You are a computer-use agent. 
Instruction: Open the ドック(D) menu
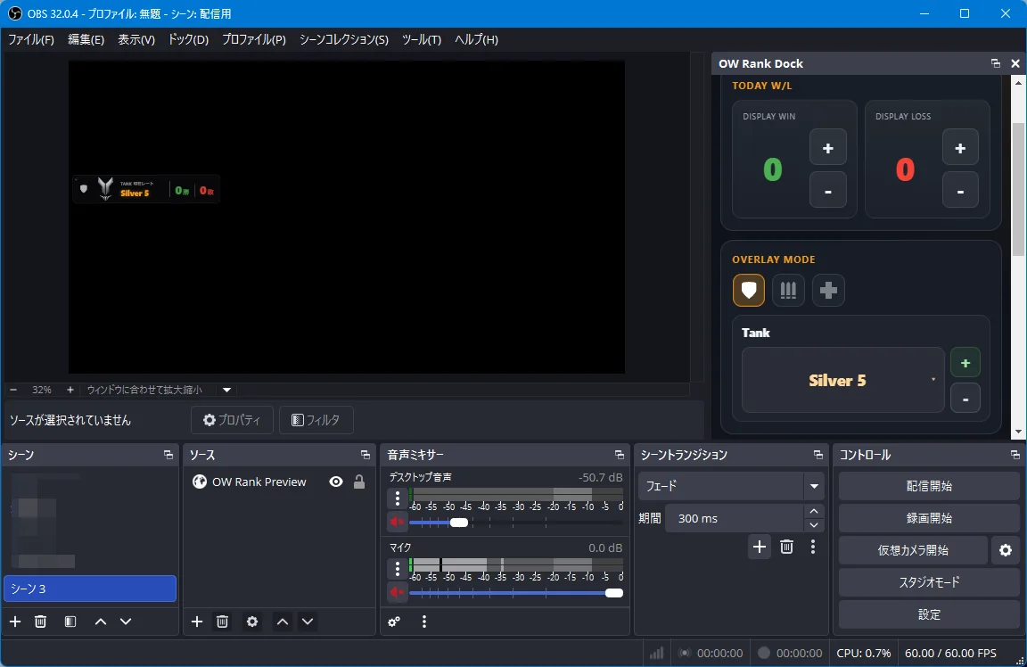[188, 39]
